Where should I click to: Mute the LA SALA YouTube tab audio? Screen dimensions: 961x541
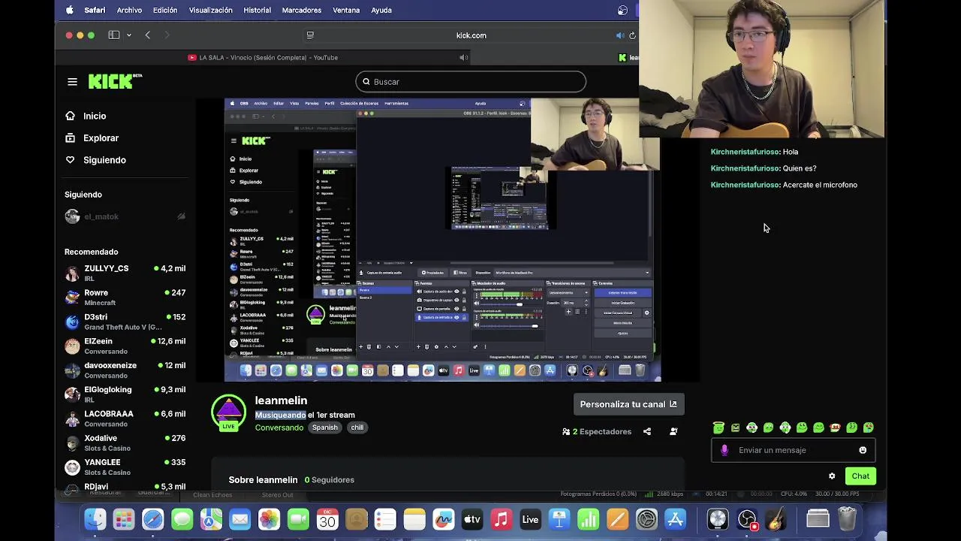tap(463, 57)
